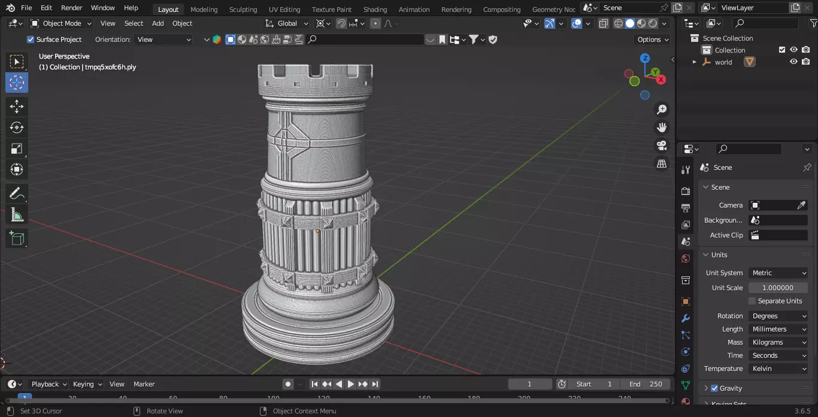
Task: Select the Add Cube tool
Action: (x=17, y=239)
